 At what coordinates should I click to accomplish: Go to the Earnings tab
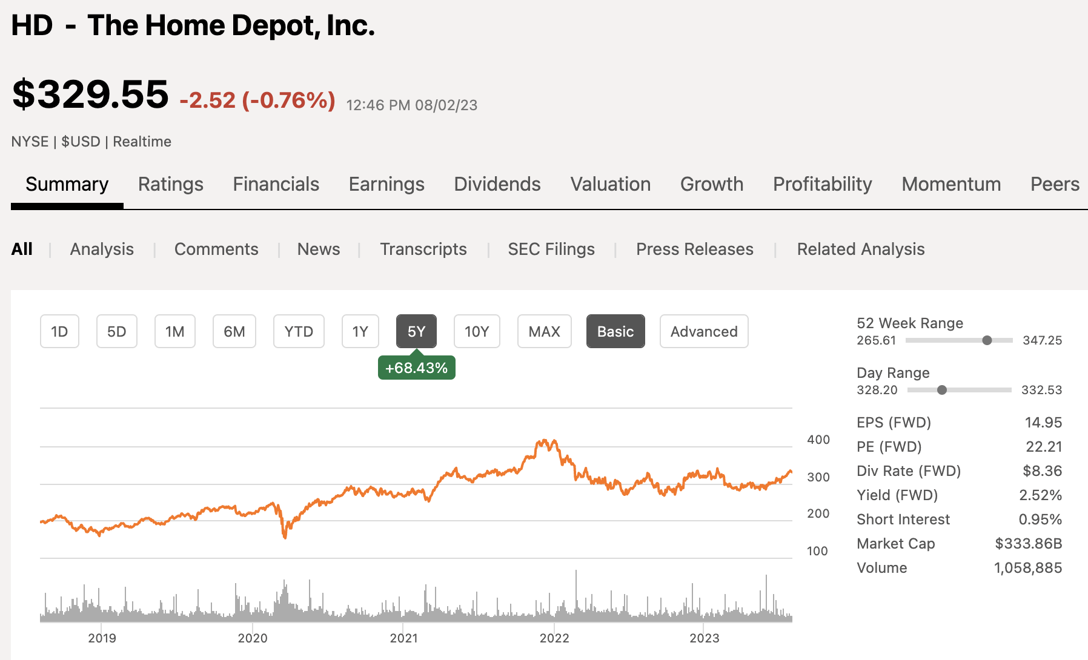pos(386,184)
